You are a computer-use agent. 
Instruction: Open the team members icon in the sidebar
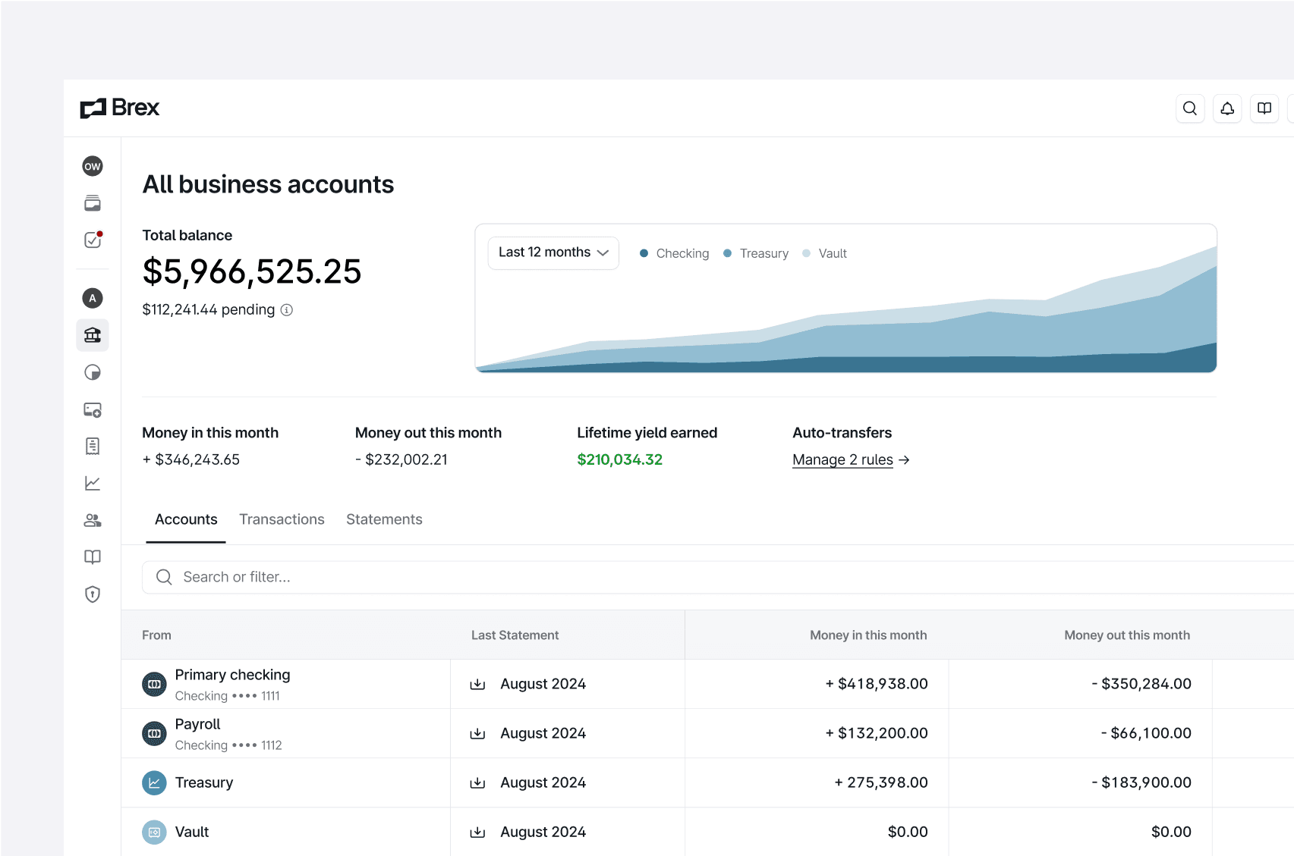pos(92,520)
